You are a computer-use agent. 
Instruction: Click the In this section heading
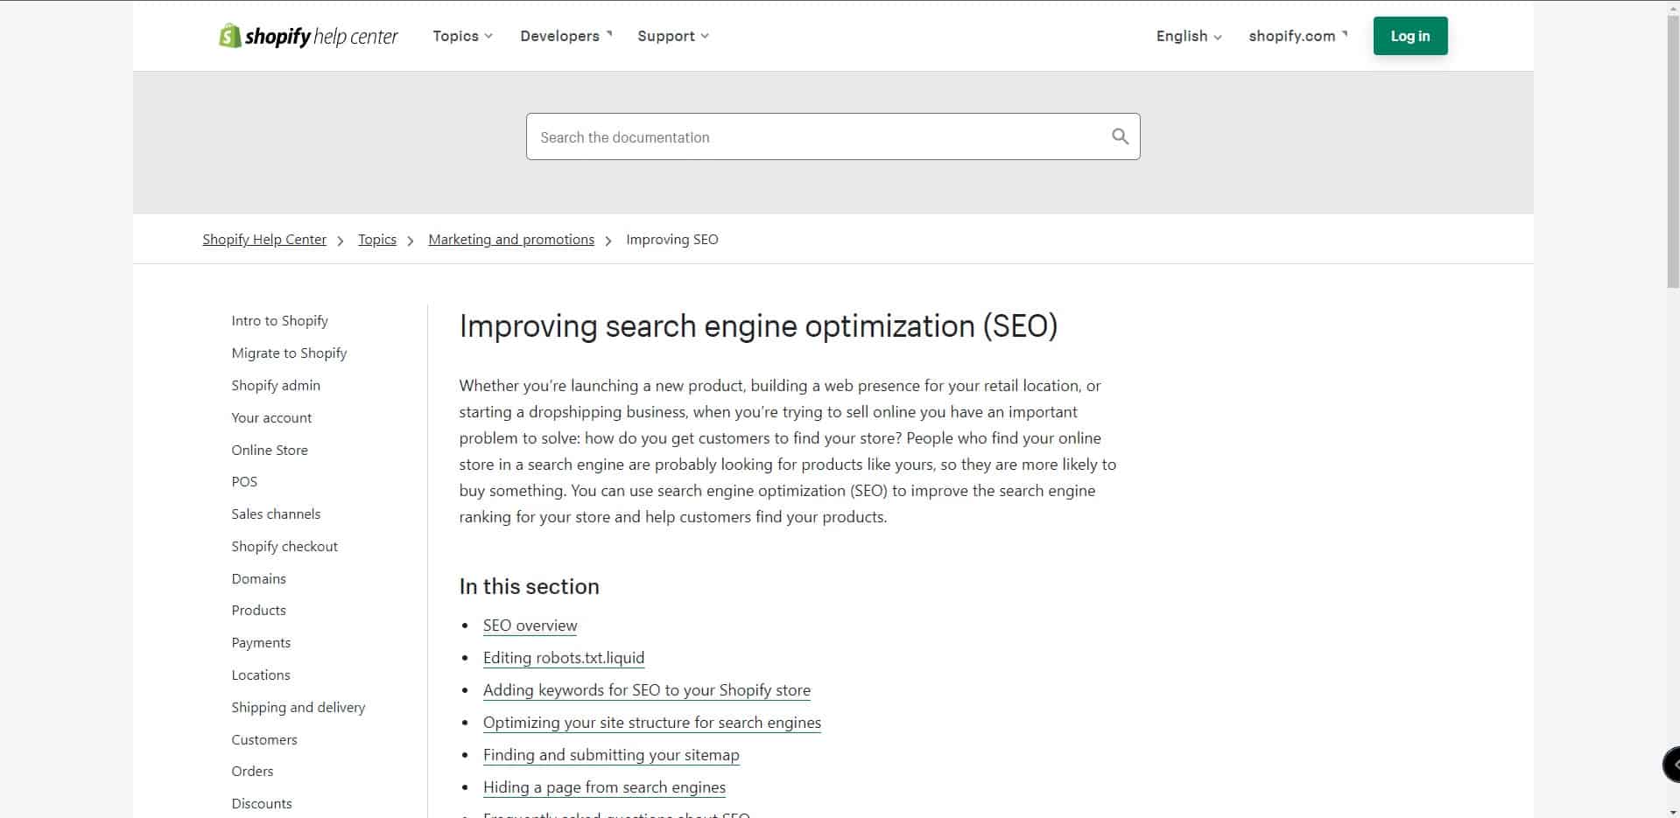tap(529, 586)
